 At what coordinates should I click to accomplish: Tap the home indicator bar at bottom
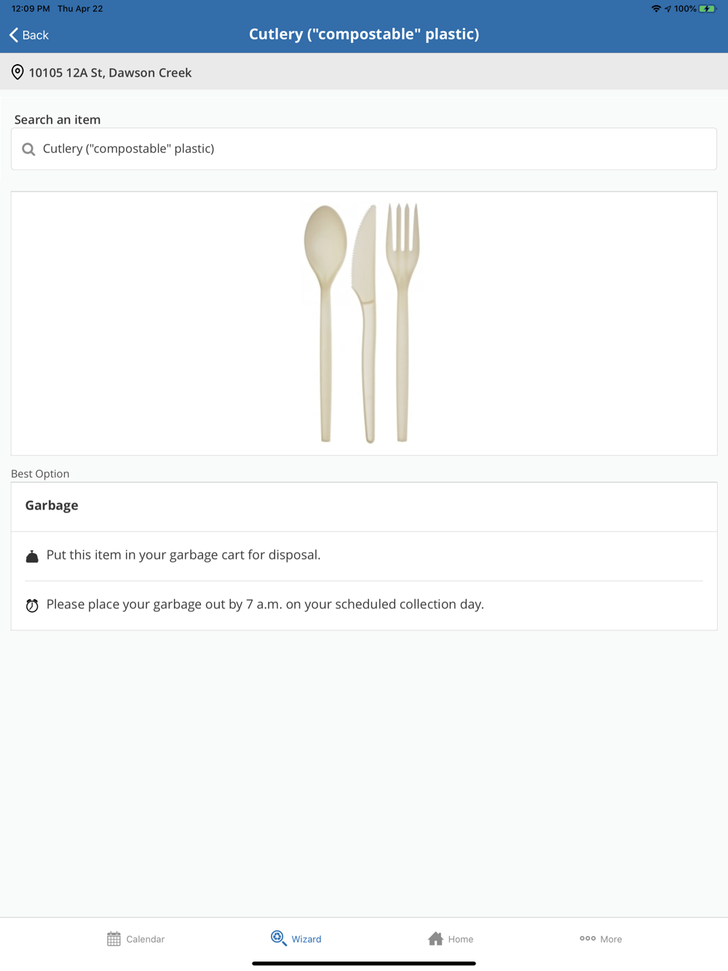(364, 963)
